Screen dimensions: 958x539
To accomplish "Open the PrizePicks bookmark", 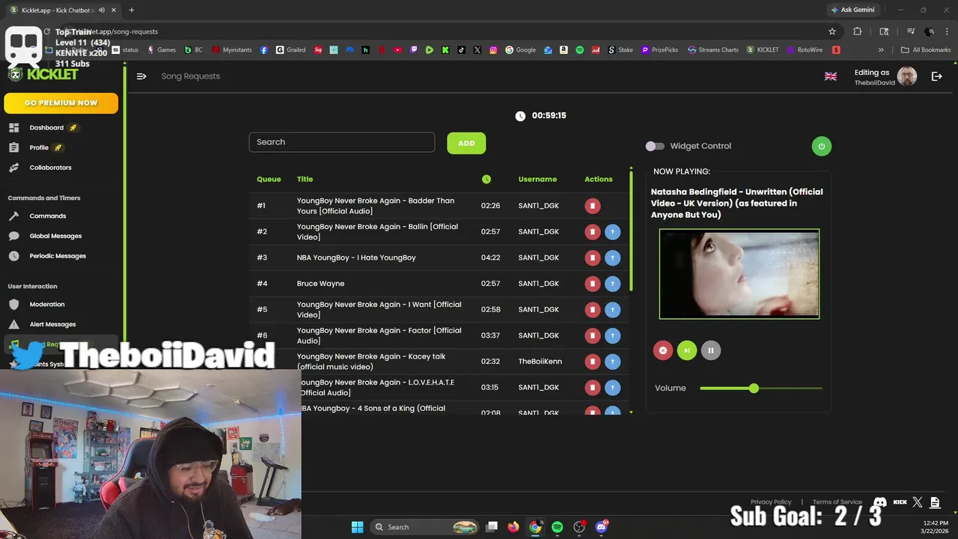I will (659, 50).
